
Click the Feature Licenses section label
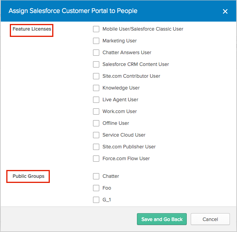[x=32, y=29]
